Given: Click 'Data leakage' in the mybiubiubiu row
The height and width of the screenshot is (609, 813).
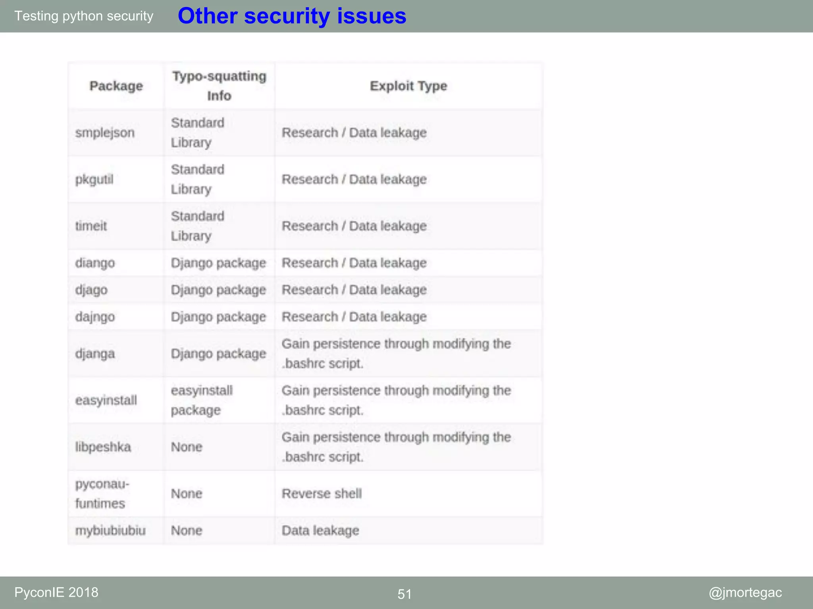Looking at the screenshot, I should [320, 530].
